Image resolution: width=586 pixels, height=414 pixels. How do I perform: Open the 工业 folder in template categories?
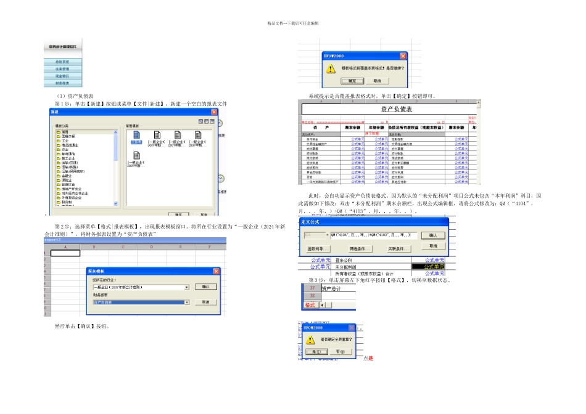click(x=62, y=140)
